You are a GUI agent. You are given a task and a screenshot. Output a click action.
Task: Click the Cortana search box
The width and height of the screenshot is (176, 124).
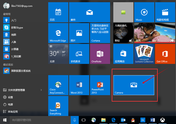point(40,120)
